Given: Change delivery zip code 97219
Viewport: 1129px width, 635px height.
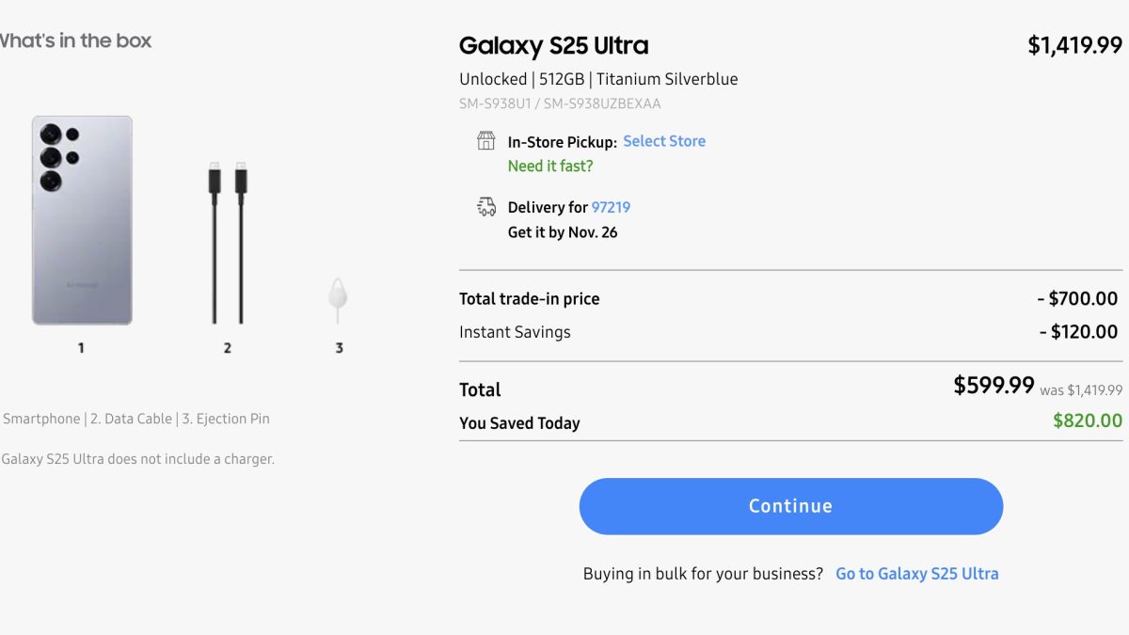Looking at the screenshot, I should tap(611, 207).
